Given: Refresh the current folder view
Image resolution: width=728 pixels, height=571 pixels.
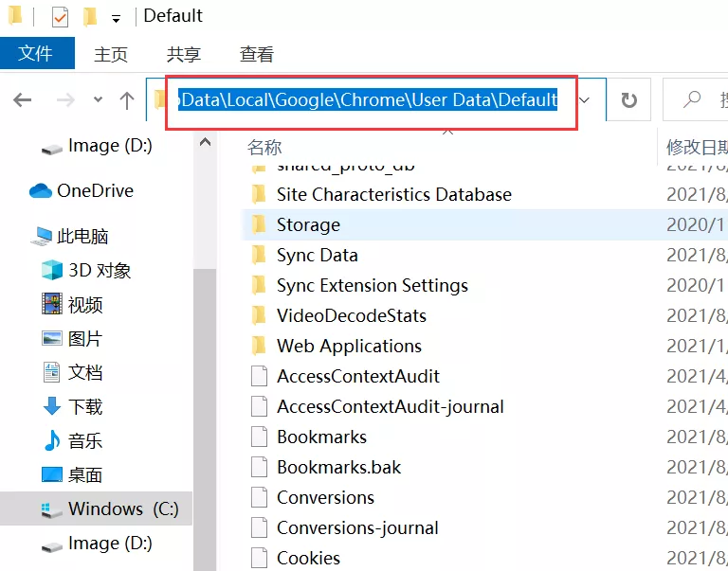Looking at the screenshot, I should (628, 100).
